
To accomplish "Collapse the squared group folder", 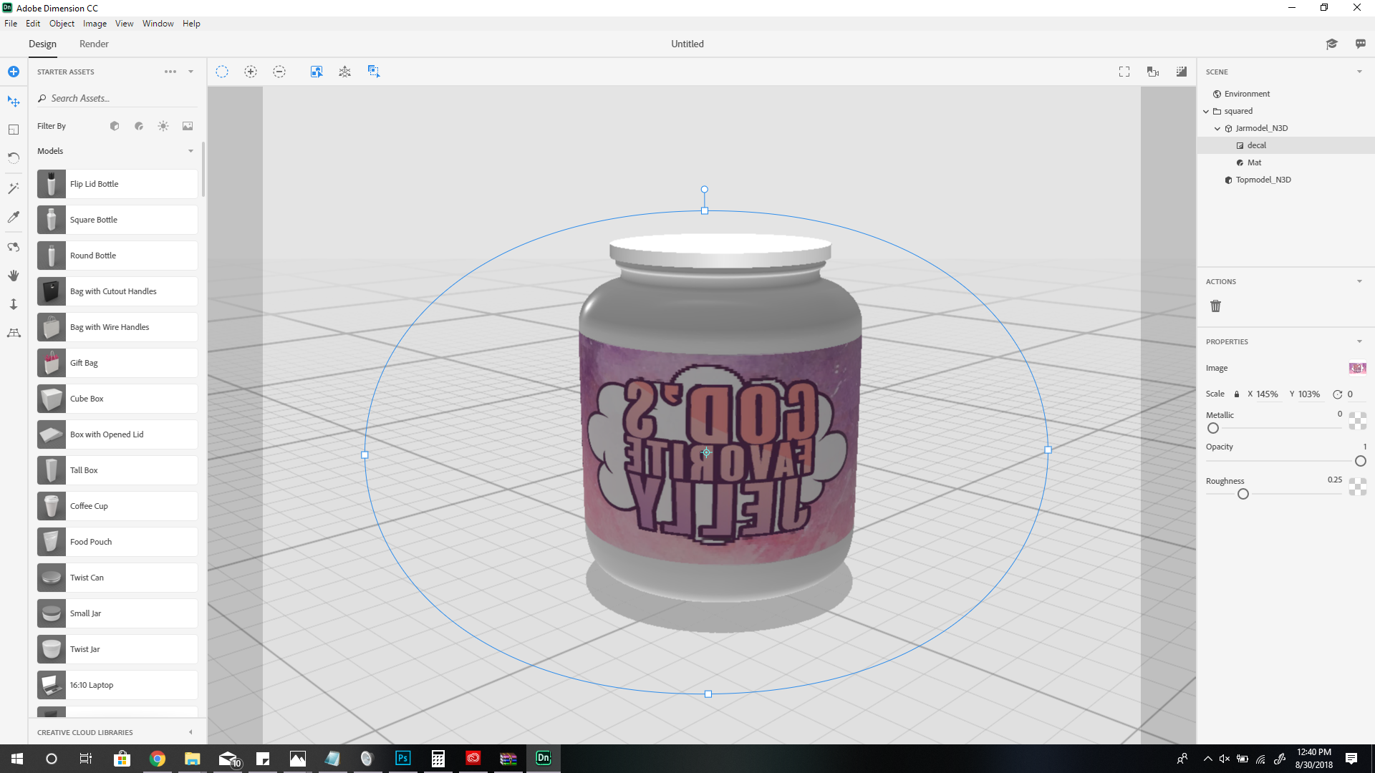I will (1206, 112).
